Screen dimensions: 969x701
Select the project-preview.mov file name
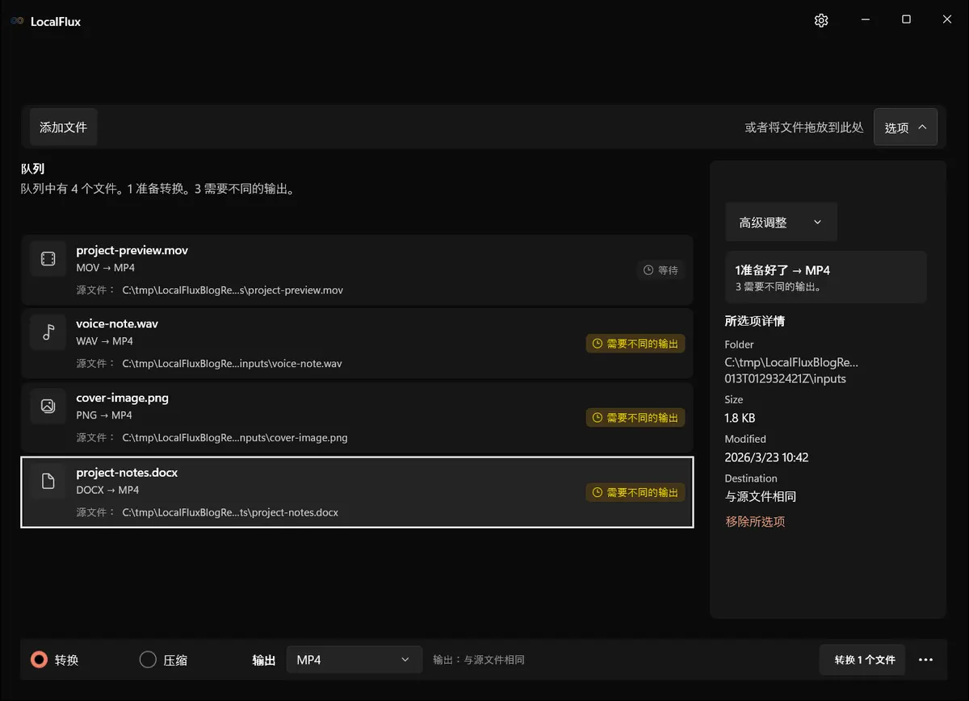(x=132, y=250)
